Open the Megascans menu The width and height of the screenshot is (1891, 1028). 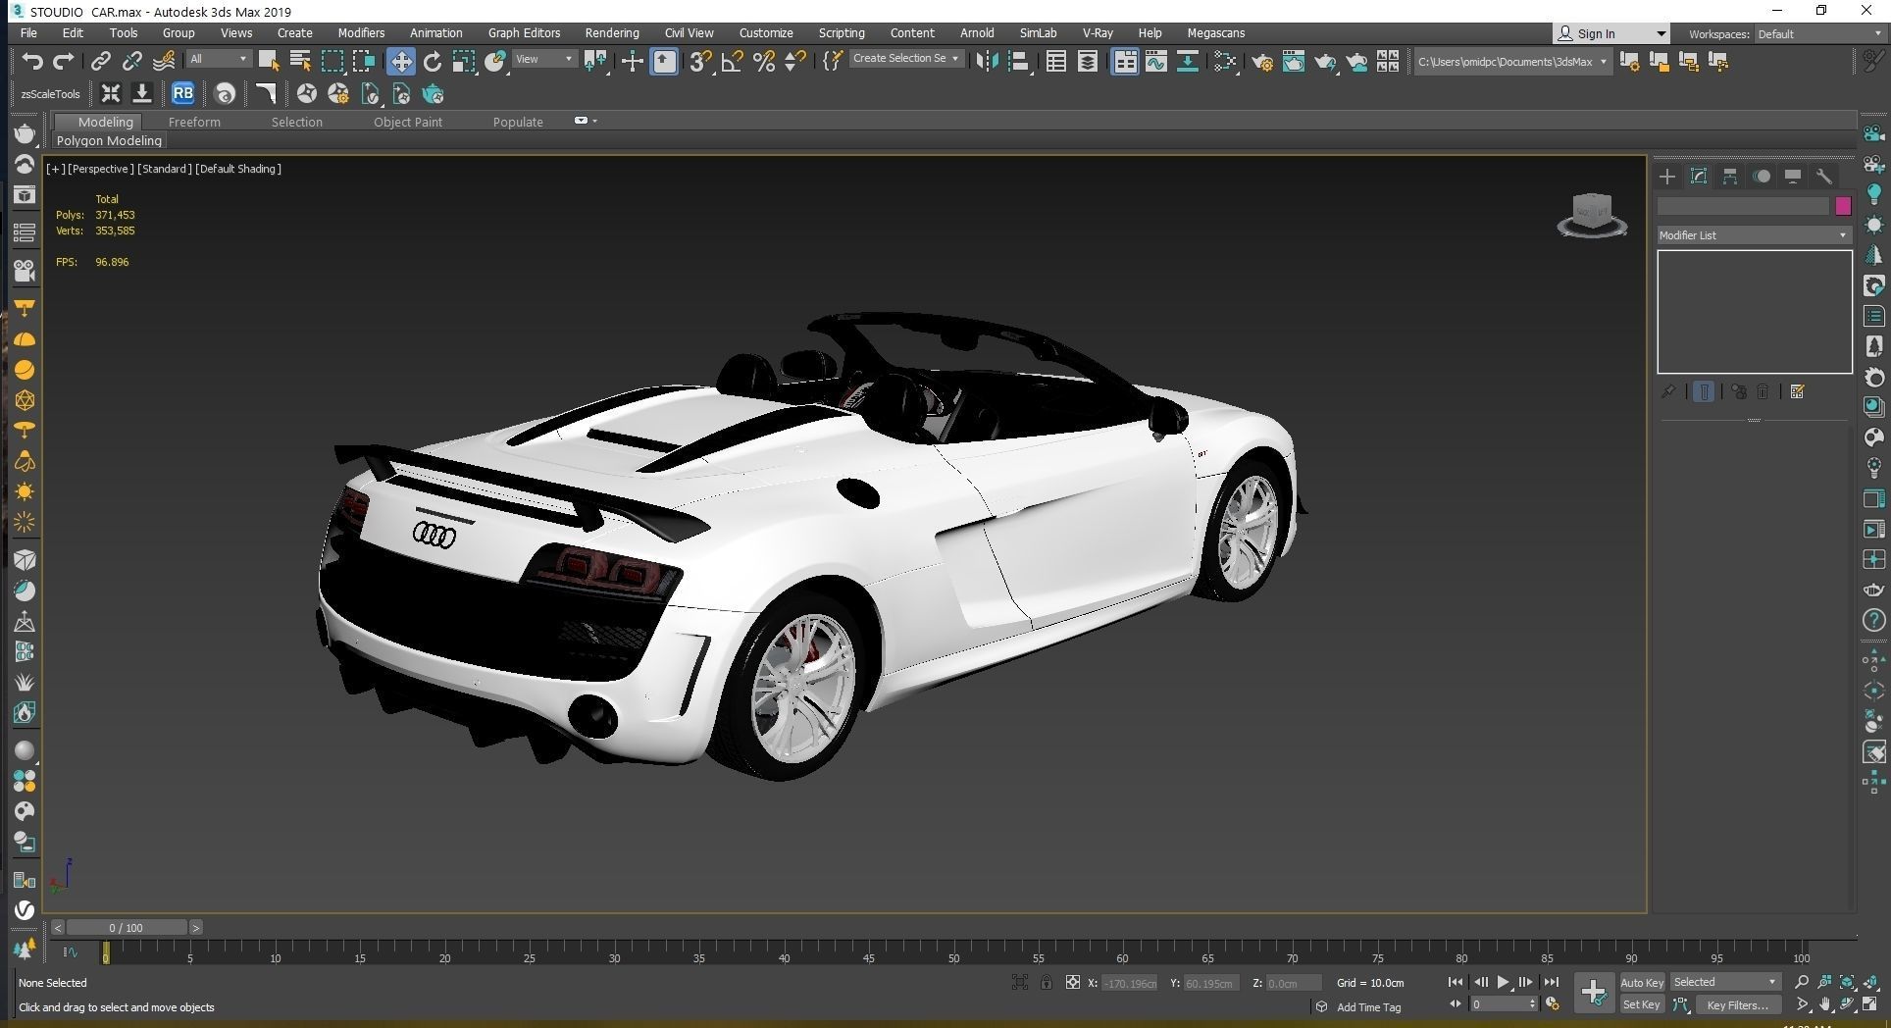pyautogui.click(x=1216, y=32)
